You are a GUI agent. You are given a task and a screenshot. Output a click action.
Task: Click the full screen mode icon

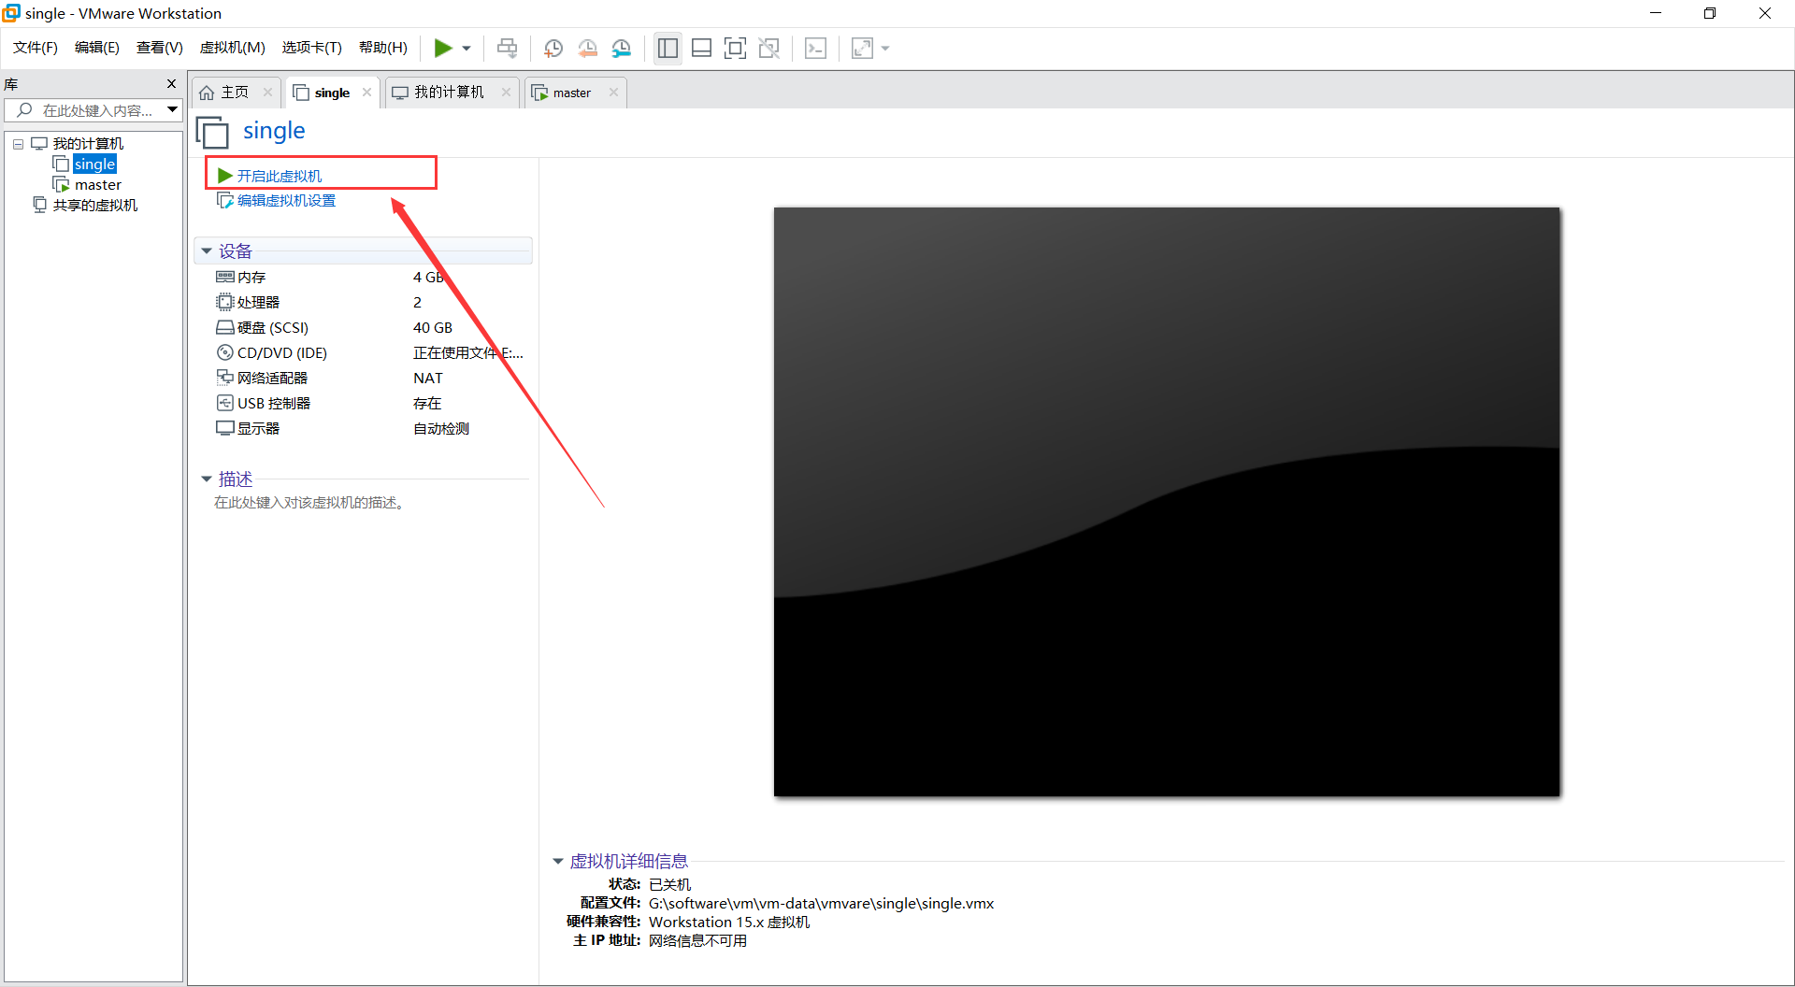pos(735,48)
